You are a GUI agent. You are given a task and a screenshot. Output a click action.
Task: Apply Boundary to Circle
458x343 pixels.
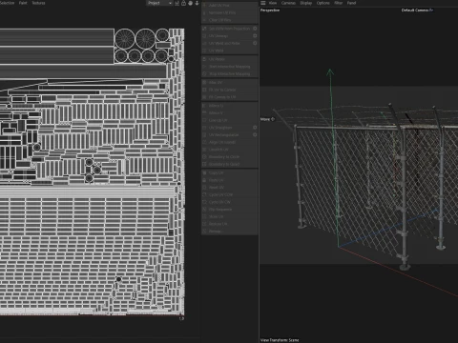(x=229, y=157)
